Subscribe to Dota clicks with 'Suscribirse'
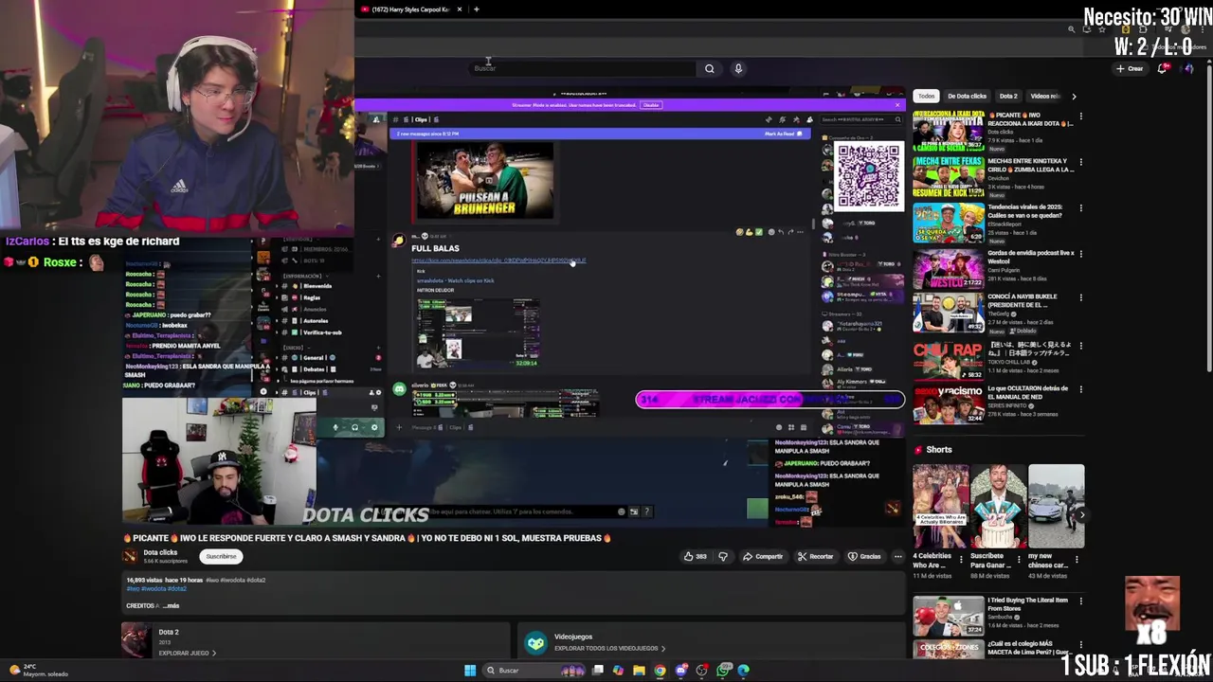Viewport: 1213px width, 682px height. [x=221, y=556]
